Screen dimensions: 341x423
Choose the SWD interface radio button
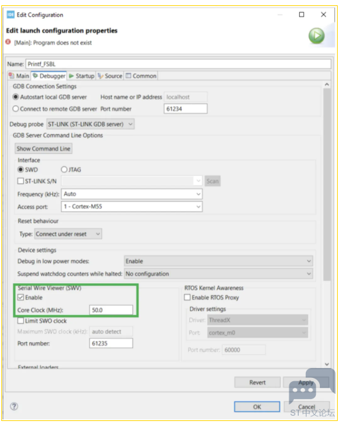click(21, 170)
